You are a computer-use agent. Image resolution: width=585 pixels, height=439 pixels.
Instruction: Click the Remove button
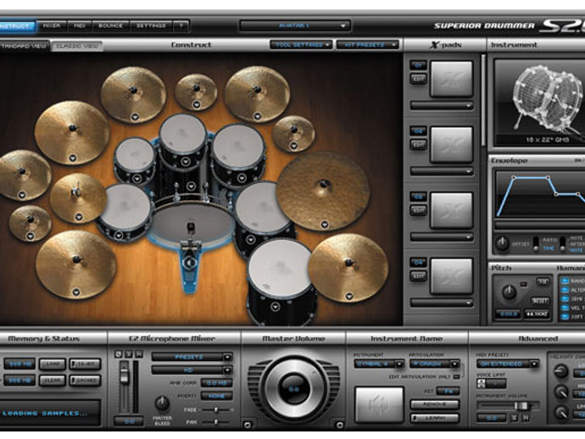click(435, 404)
